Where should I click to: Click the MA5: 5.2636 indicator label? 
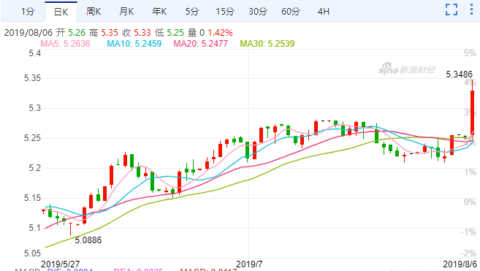click(x=65, y=44)
